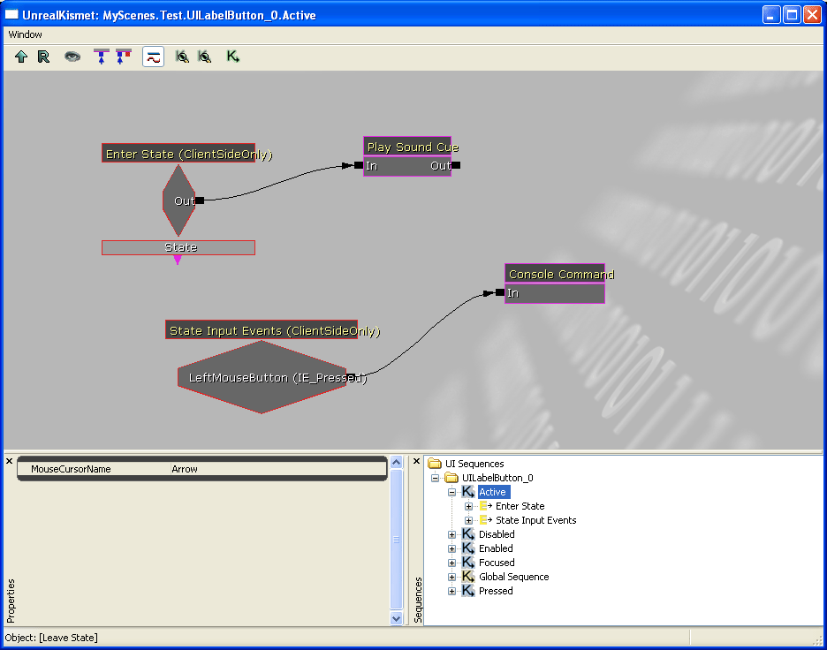This screenshot has height=650, width=827.
Task: Click the first blue arrow paste toolbar icon
Action: (x=100, y=57)
